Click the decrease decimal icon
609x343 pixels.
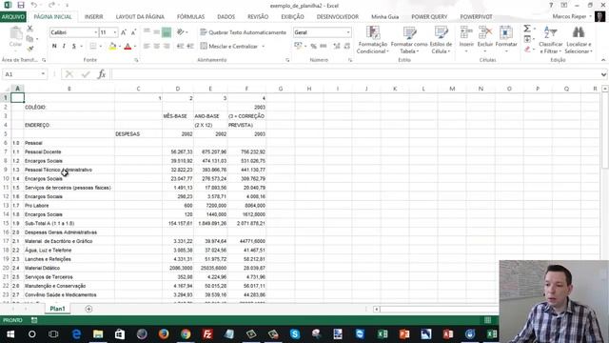tap(346, 46)
